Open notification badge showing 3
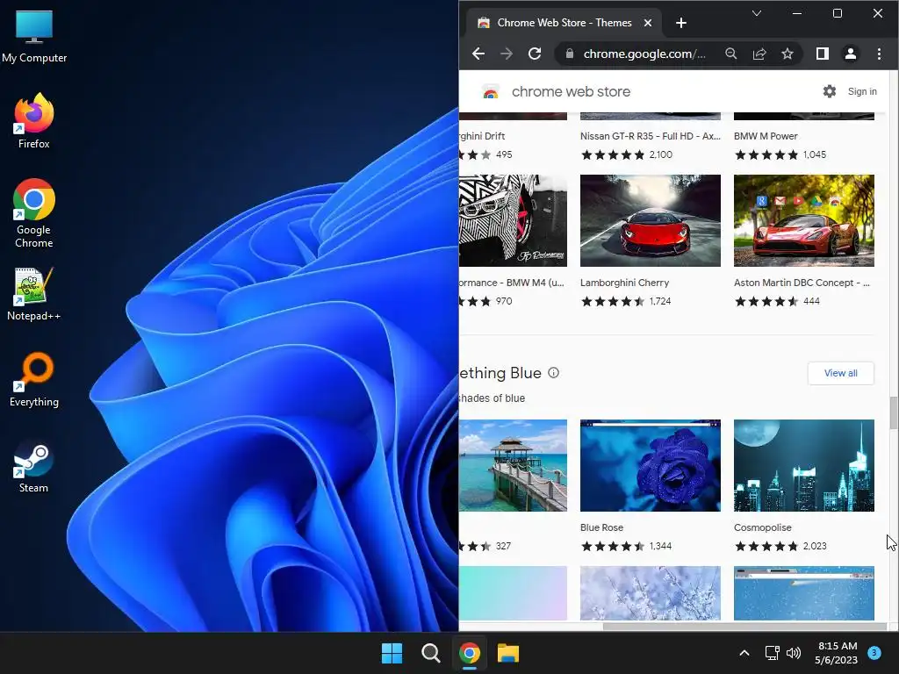This screenshot has height=674, width=899. tap(874, 653)
